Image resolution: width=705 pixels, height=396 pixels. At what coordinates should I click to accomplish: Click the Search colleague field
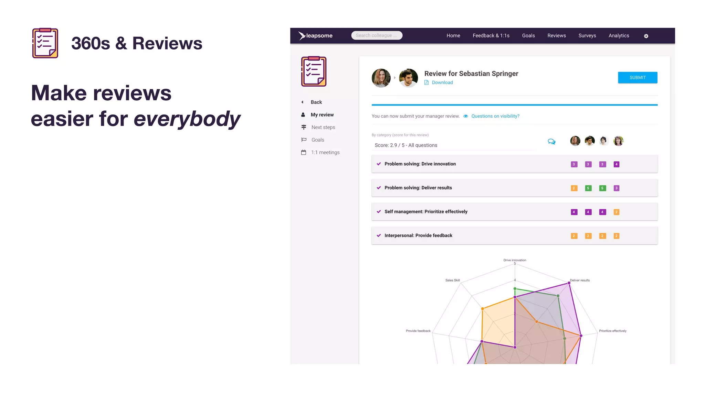click(x=377, y=35)
